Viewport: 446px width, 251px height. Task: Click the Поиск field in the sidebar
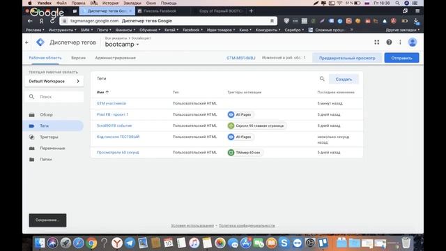[x=54, y=97]
